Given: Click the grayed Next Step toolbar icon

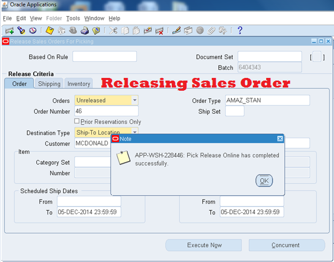Looking at the screenshot, I should pyautogui.click(x=61, y=30).
